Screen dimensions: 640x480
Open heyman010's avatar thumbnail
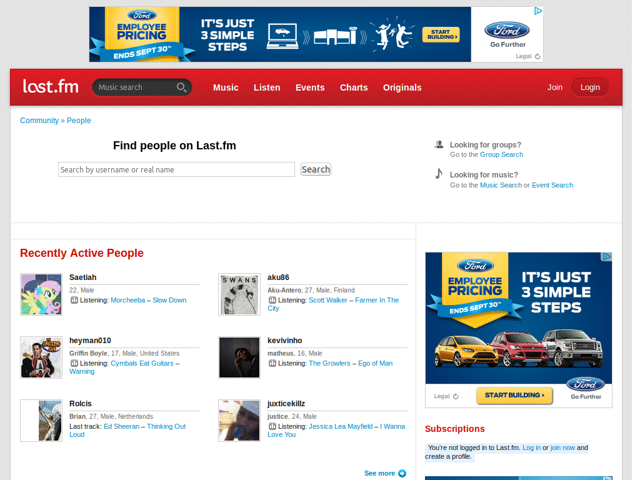coord(41,357)
